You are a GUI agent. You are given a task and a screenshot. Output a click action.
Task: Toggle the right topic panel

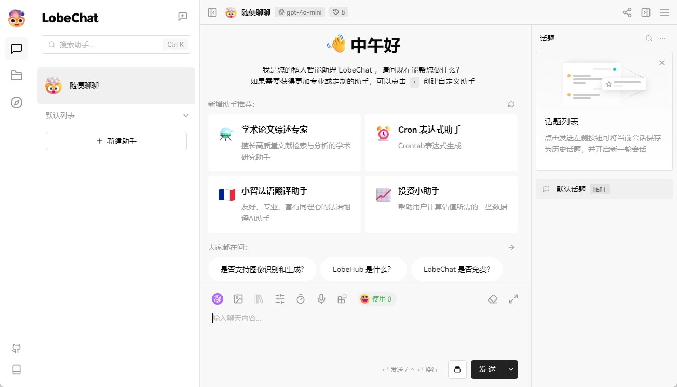[645, 12]
